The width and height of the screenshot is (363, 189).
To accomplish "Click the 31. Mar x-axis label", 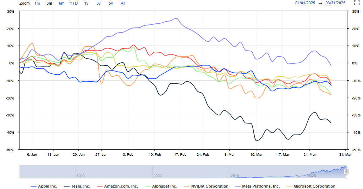I will (x=345, y=154).
